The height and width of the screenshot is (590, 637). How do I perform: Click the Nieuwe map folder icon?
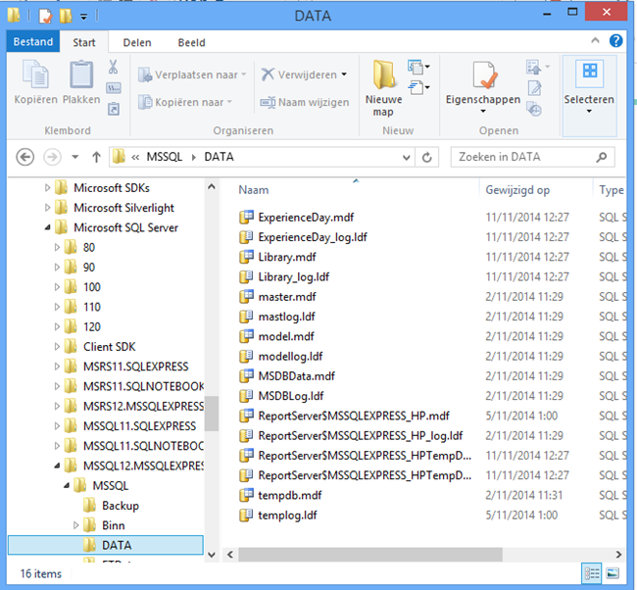pyautogui.click(x=384, y=74)
